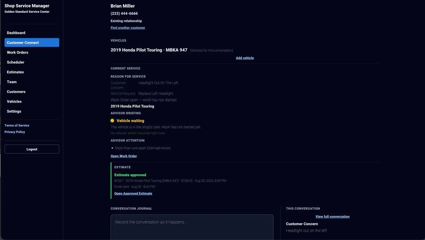Click Find another customer link

pos(128,28)
